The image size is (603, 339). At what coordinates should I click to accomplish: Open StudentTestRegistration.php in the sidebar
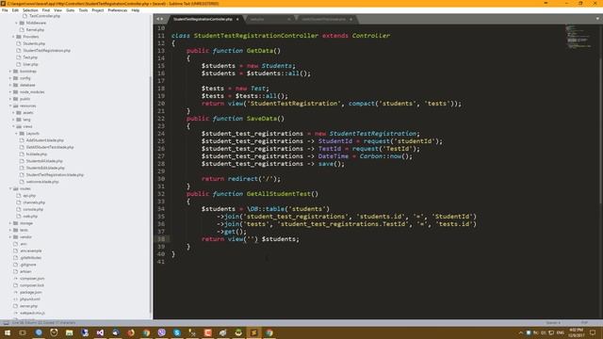click(x=46, y=50)
